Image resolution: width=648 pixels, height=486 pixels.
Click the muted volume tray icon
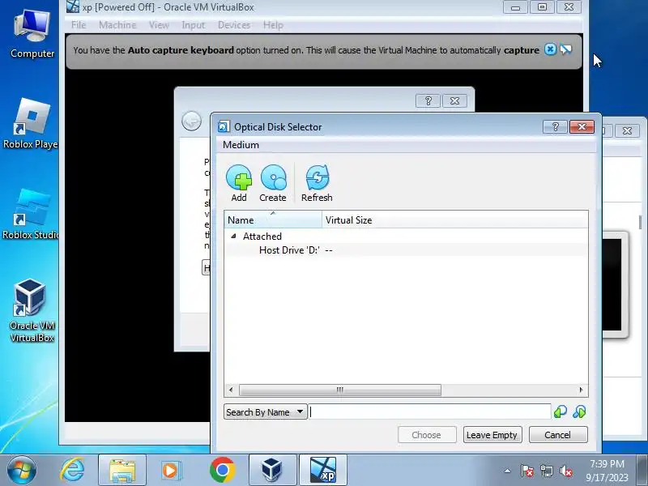[566, 471]
